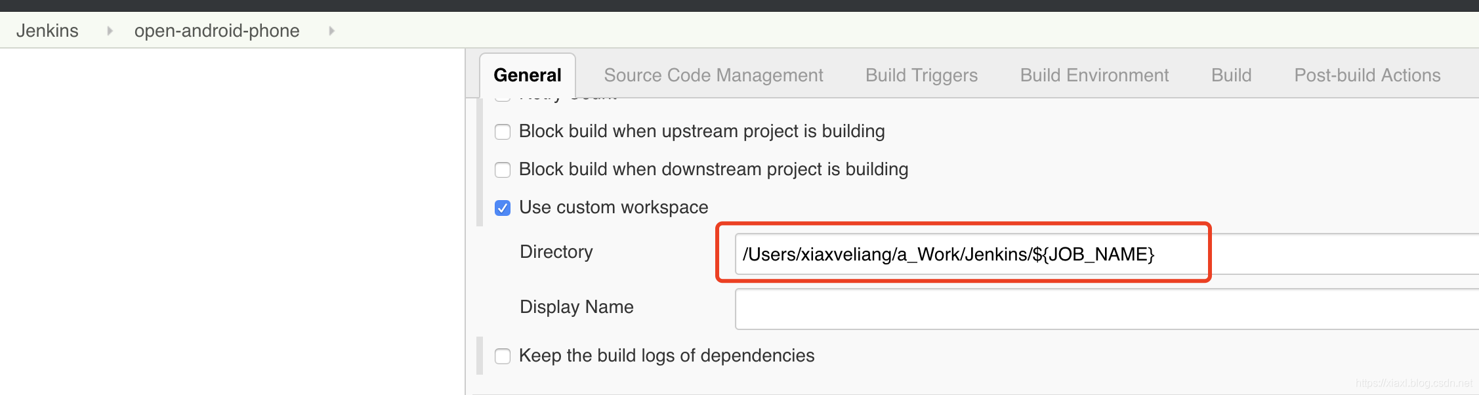Go to the Post-build Actions tab
Viewport: 1479px width, 395px height.
point(1367,75)
